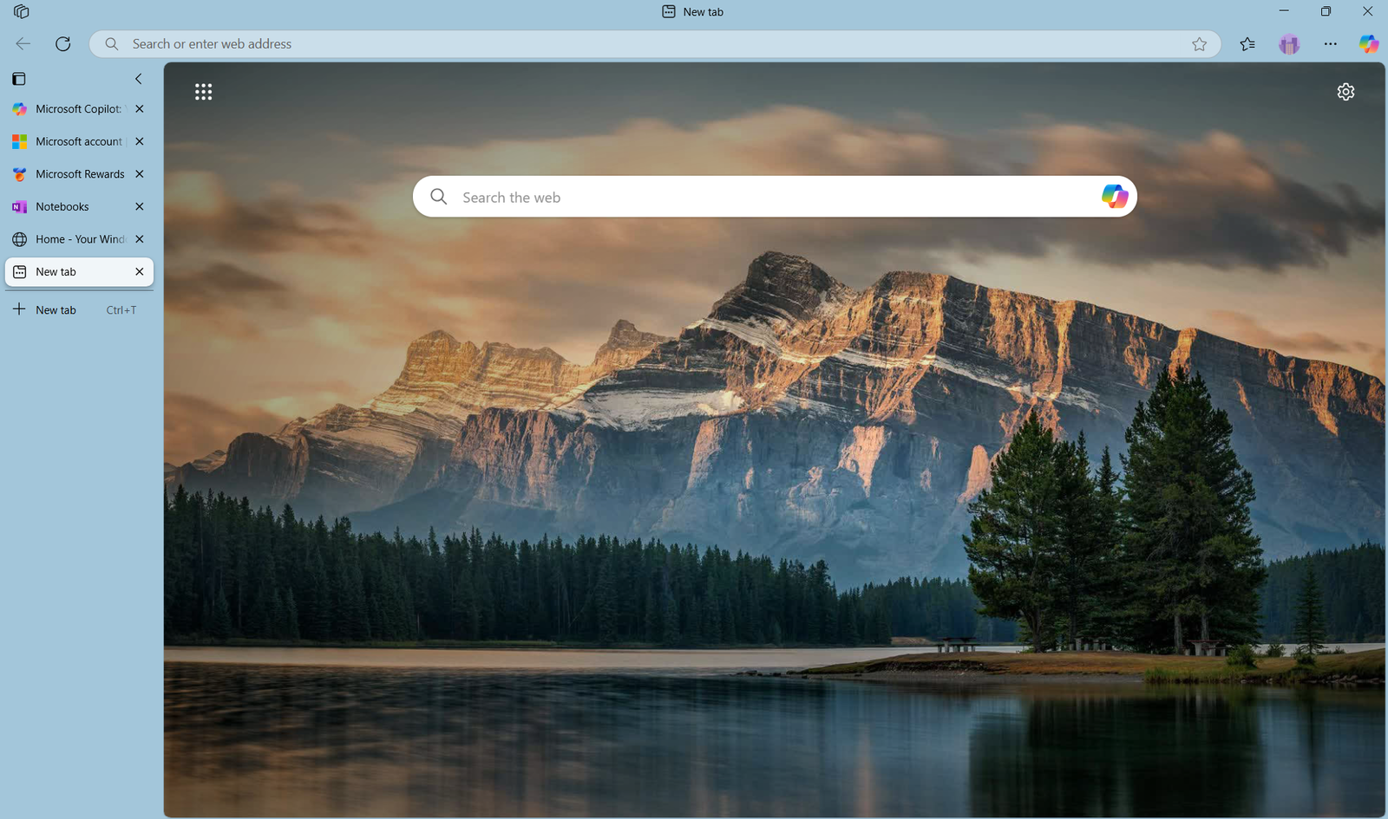Close the Notebooks tab
1388x819 pixels.
[x=140, y=206]
